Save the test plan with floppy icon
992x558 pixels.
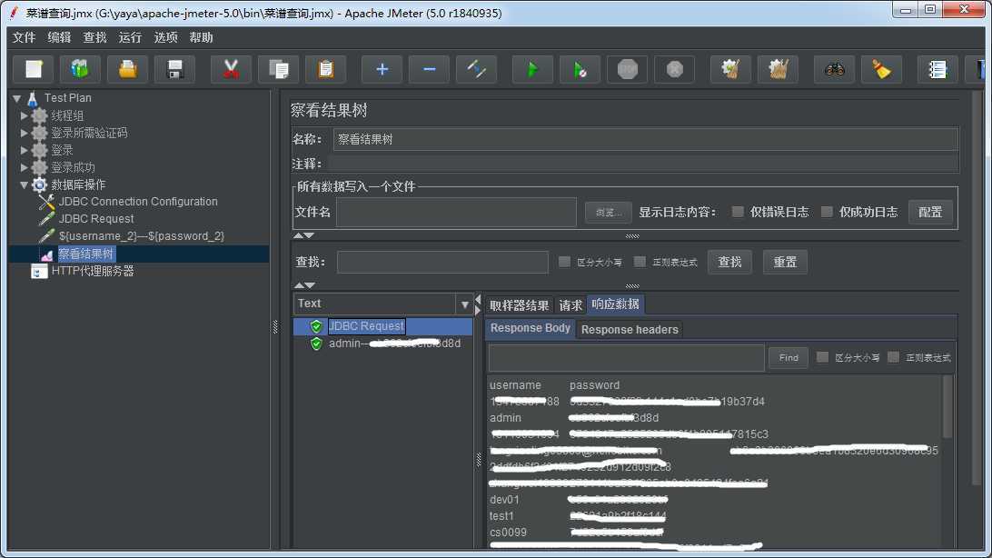tap(175, 69)
